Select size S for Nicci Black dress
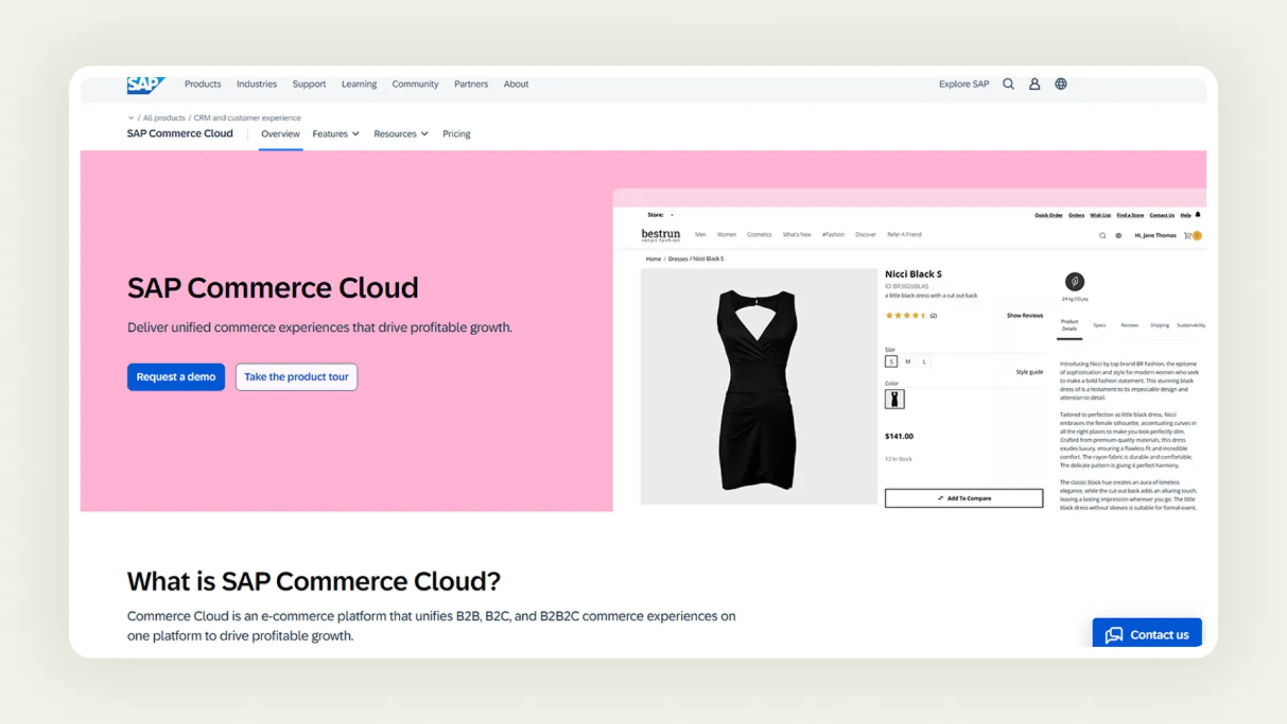This screenshot has height=724, width=1287. [892, 361]
